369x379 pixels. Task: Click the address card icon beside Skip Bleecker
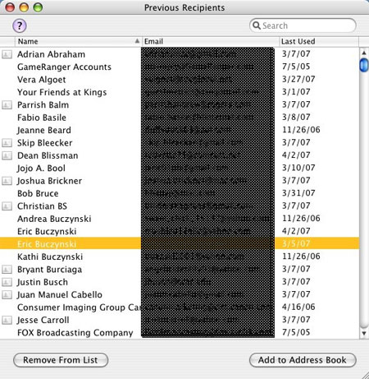(x=7, y=142)
